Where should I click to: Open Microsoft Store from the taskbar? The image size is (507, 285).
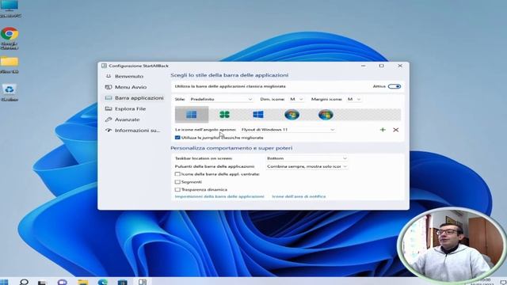[x=123, y=283]
